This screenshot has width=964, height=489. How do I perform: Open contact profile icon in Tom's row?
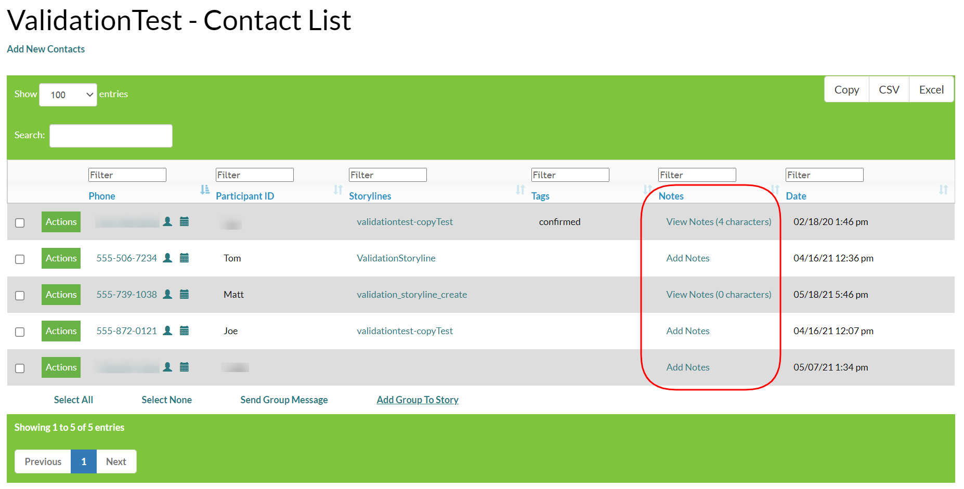(x=167, y=258)
